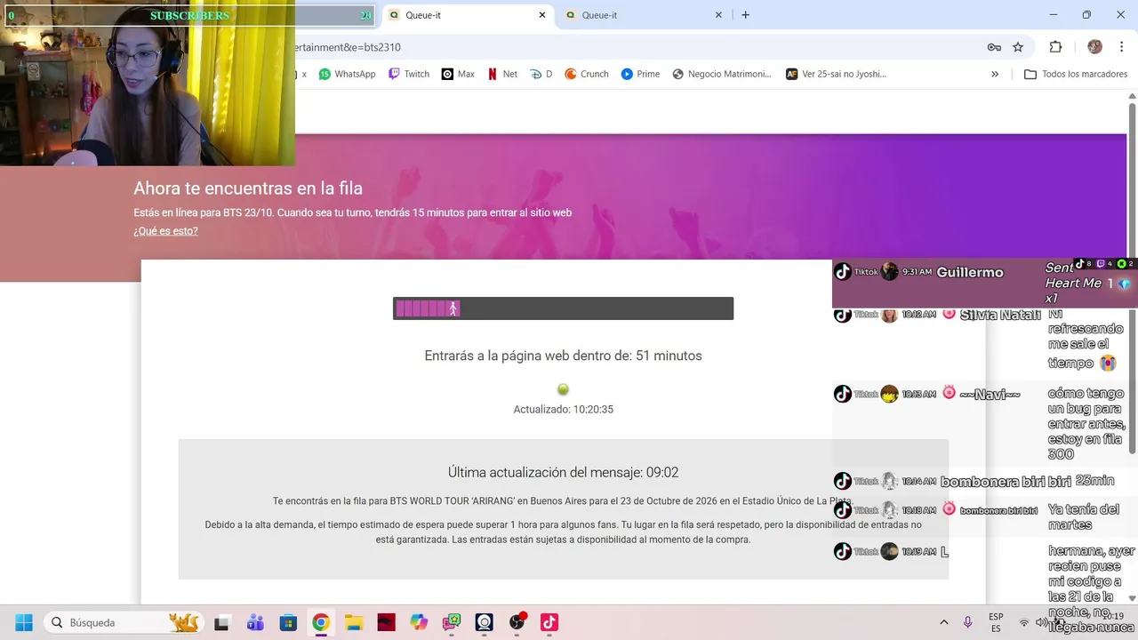
Task: Click the 51 minutos wait time text
Action: coord(669,356)
